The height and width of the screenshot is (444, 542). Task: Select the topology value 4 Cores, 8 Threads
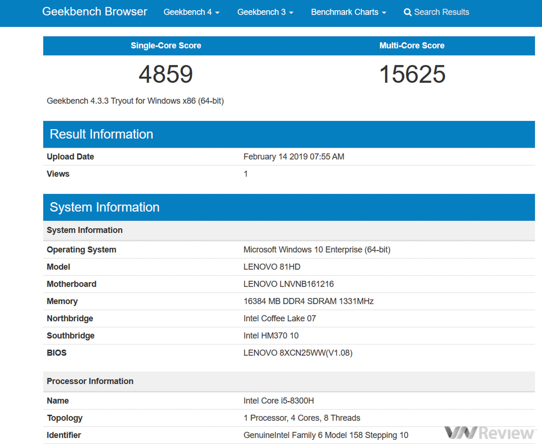click(x=302, y=418)
